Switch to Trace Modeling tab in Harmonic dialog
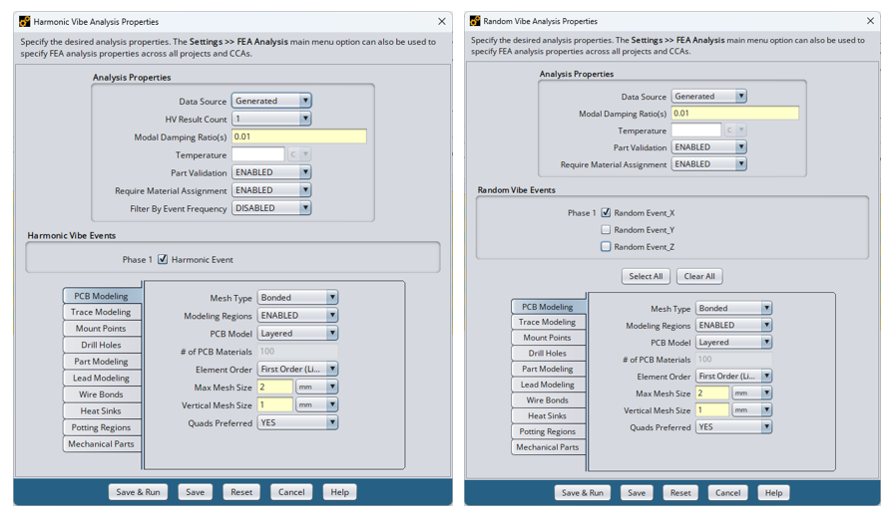Viewport: 895px width, 520px height. pos(101,313)
